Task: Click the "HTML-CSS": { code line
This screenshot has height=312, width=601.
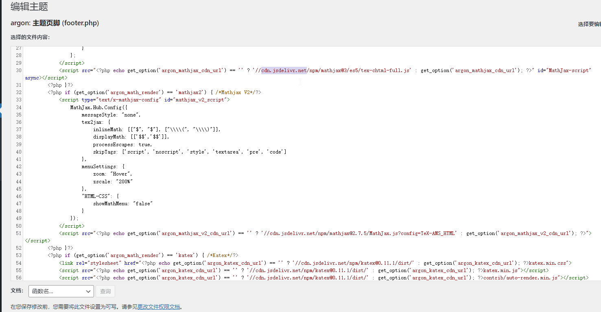Action: tap(101, 196)
